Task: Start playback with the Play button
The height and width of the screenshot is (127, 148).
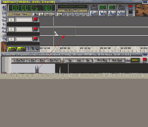Action: [x=41, y=14]
